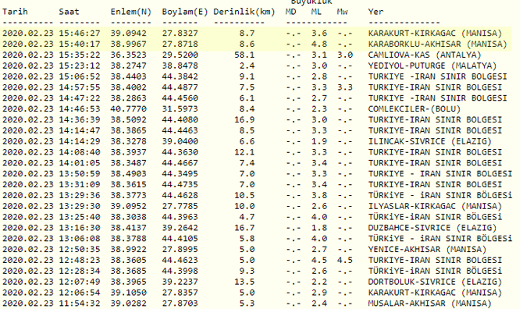Click the 58.1 depth value
523x309 pixels.
pyautogui.click(x=244, y=55)
